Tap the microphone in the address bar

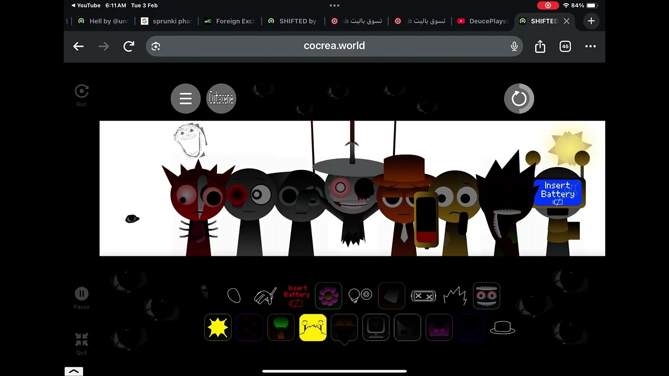point(514,46)
